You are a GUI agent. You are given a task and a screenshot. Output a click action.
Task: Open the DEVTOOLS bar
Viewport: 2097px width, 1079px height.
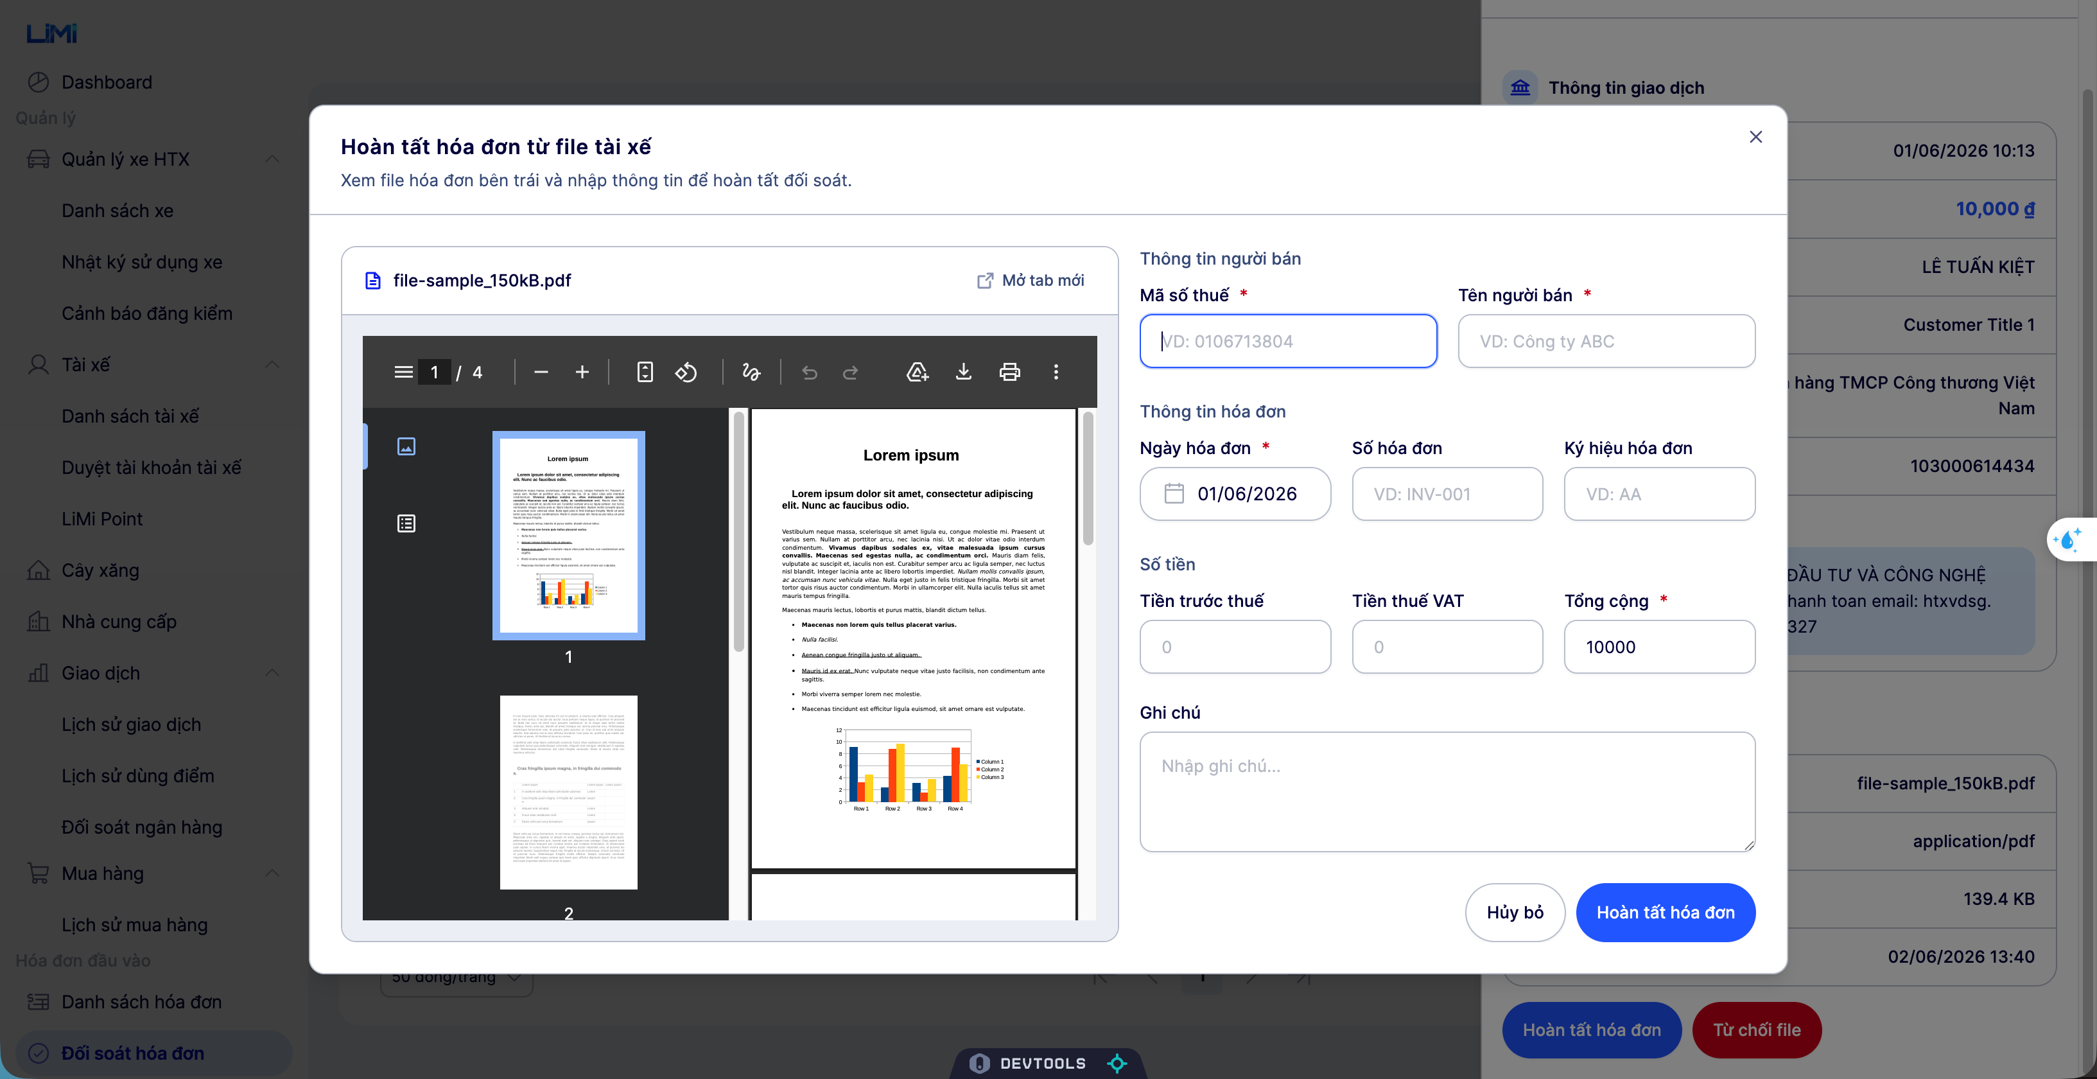tap(1048, 1063)
